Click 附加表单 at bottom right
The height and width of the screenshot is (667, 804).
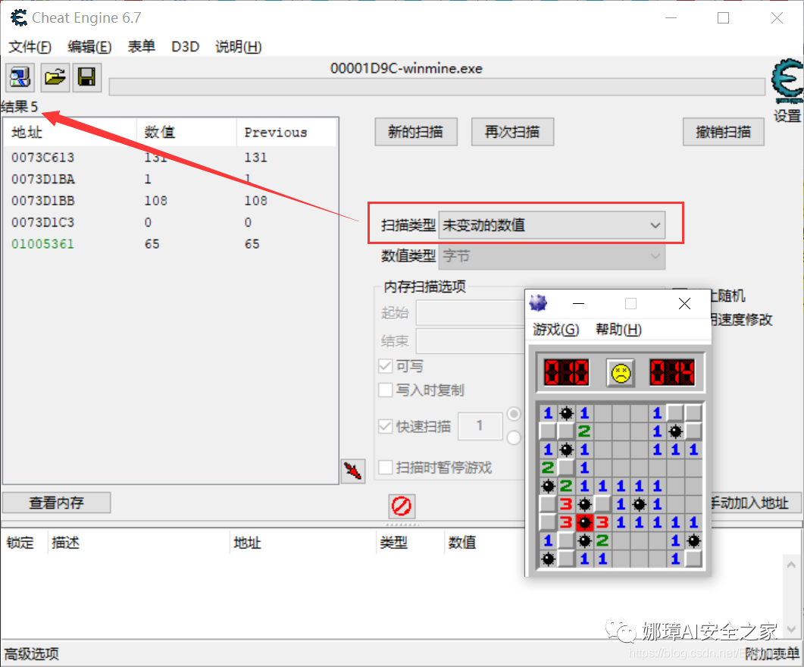[772, 653]
